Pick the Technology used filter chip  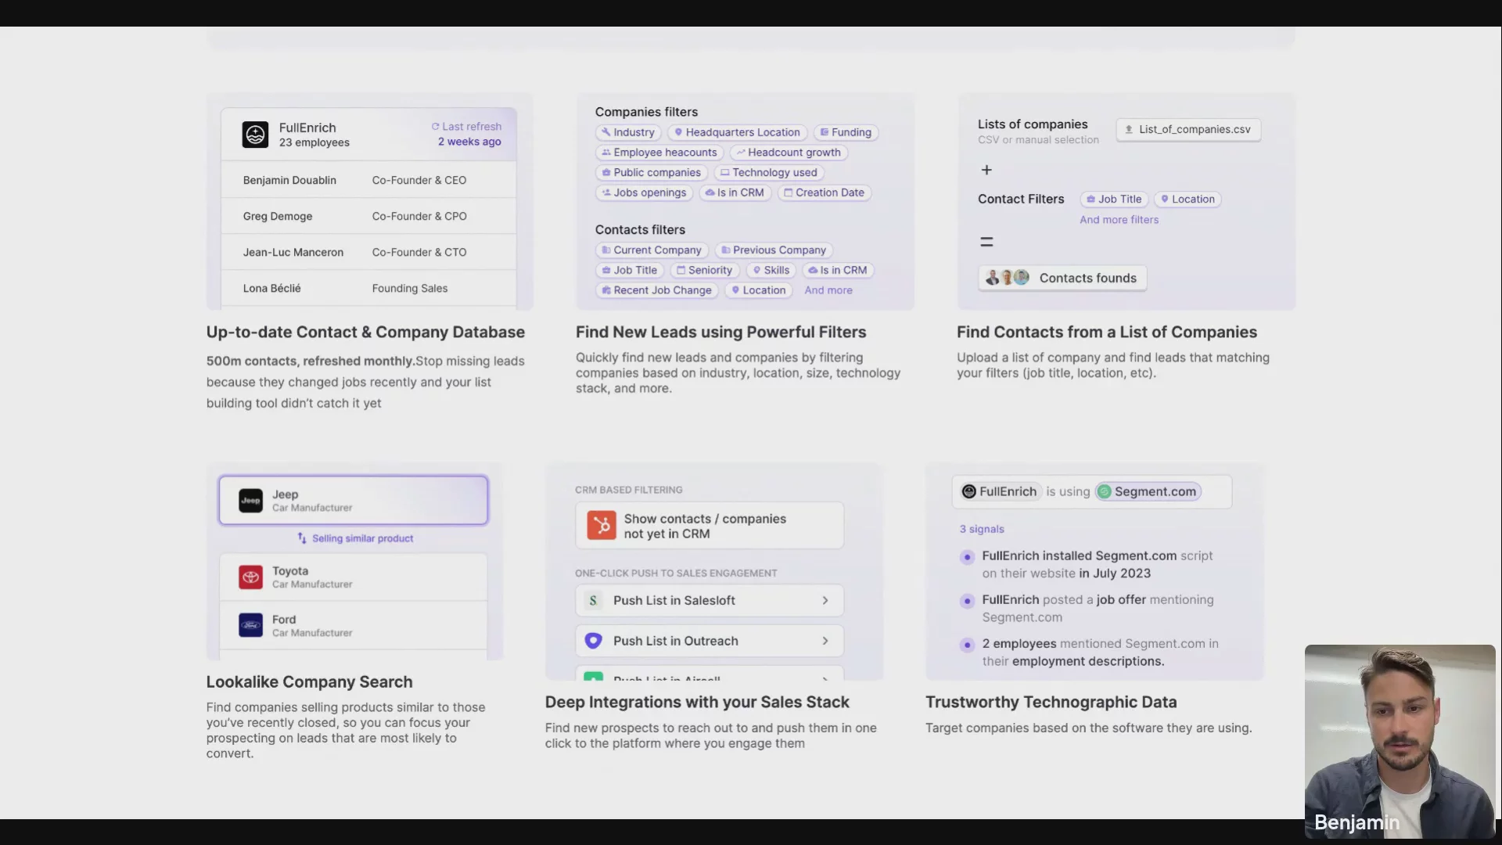click(769, 173)
